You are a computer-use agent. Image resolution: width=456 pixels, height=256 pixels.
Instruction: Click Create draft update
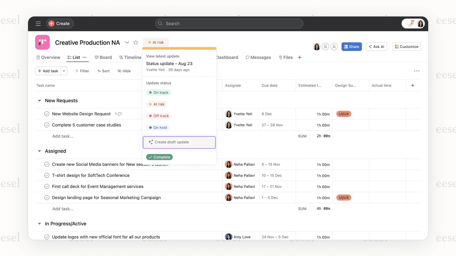coord(179,142)
